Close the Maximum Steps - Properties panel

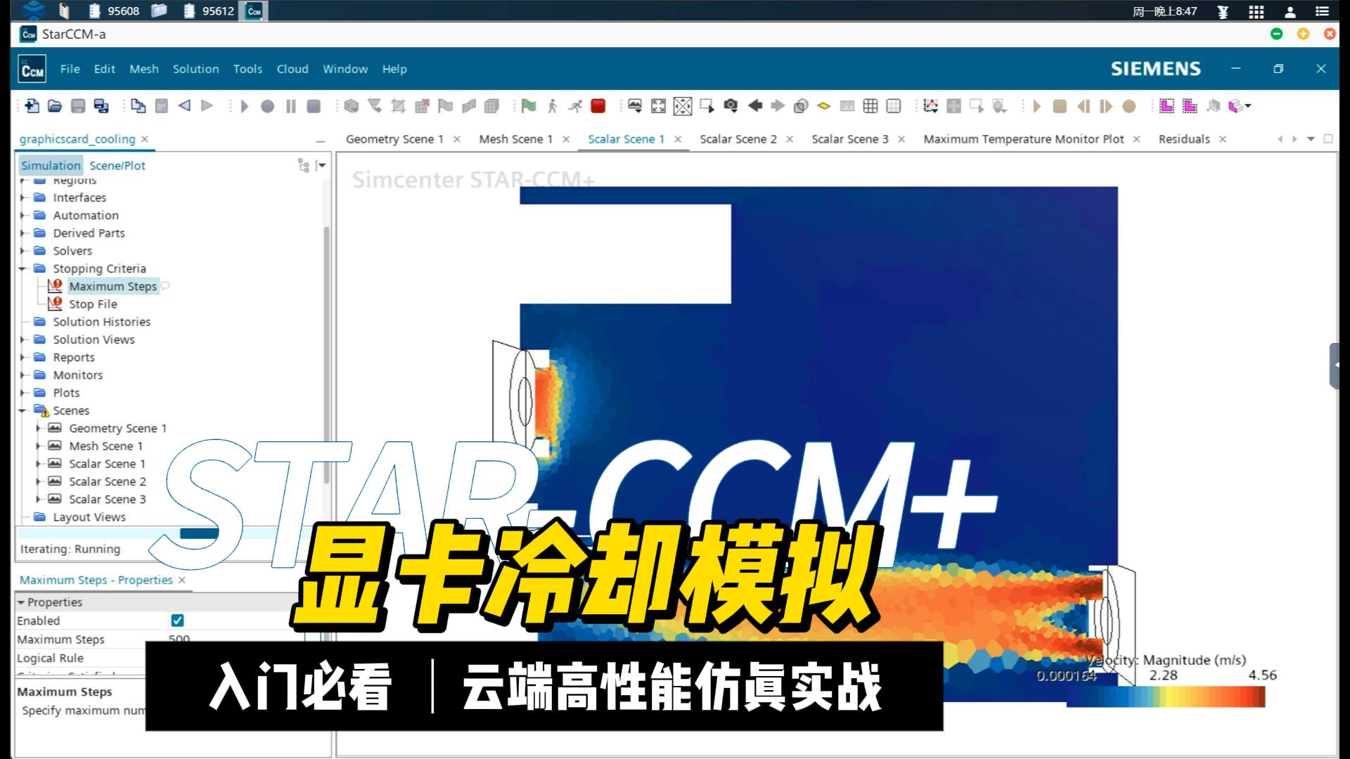click(182, 580)
